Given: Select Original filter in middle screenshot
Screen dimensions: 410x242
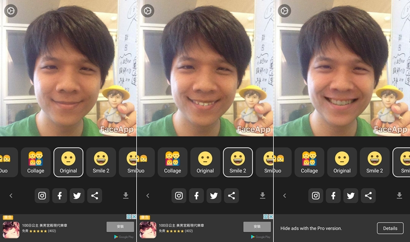Looking at the screenshot, I should pos(206,162).
